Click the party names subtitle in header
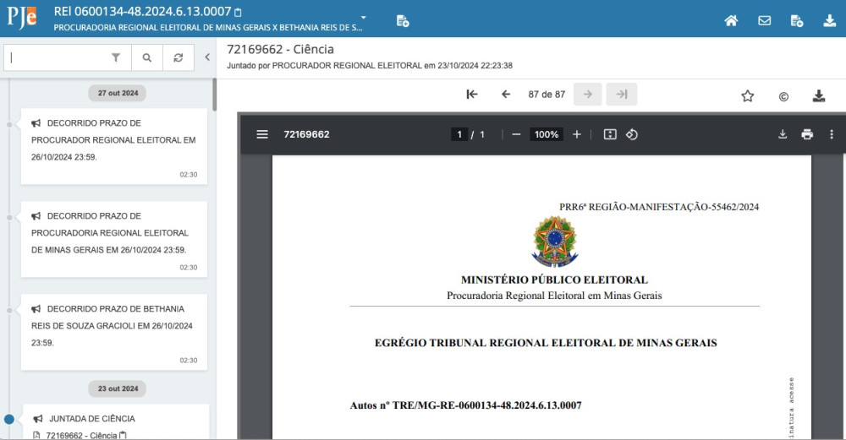This screenshot has width=846, height=440. (x=208, y=28)
